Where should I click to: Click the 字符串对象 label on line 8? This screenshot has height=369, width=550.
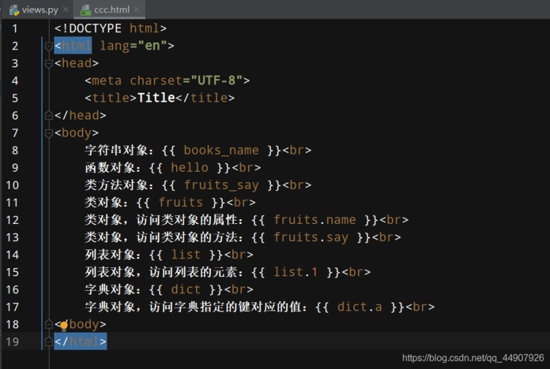[x=116, y=150]
